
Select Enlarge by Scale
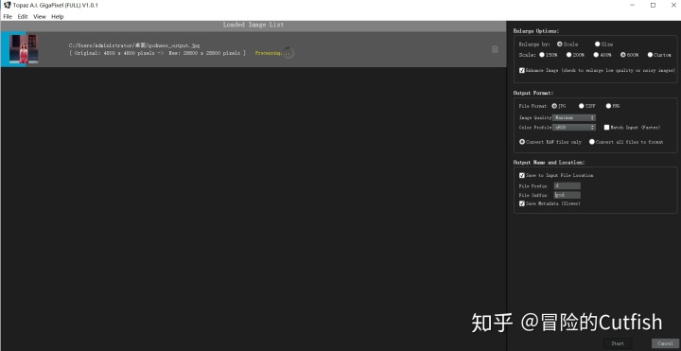tap(559, 44)
